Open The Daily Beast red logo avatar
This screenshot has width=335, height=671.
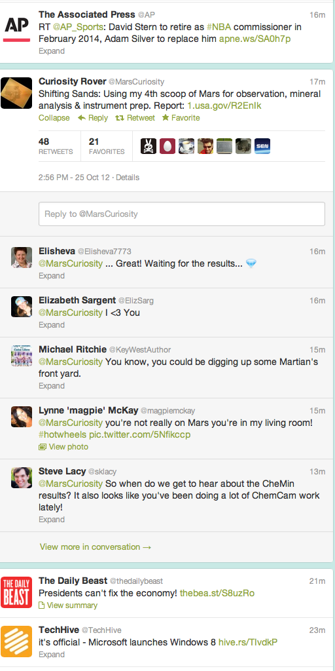tap(16, 592)
